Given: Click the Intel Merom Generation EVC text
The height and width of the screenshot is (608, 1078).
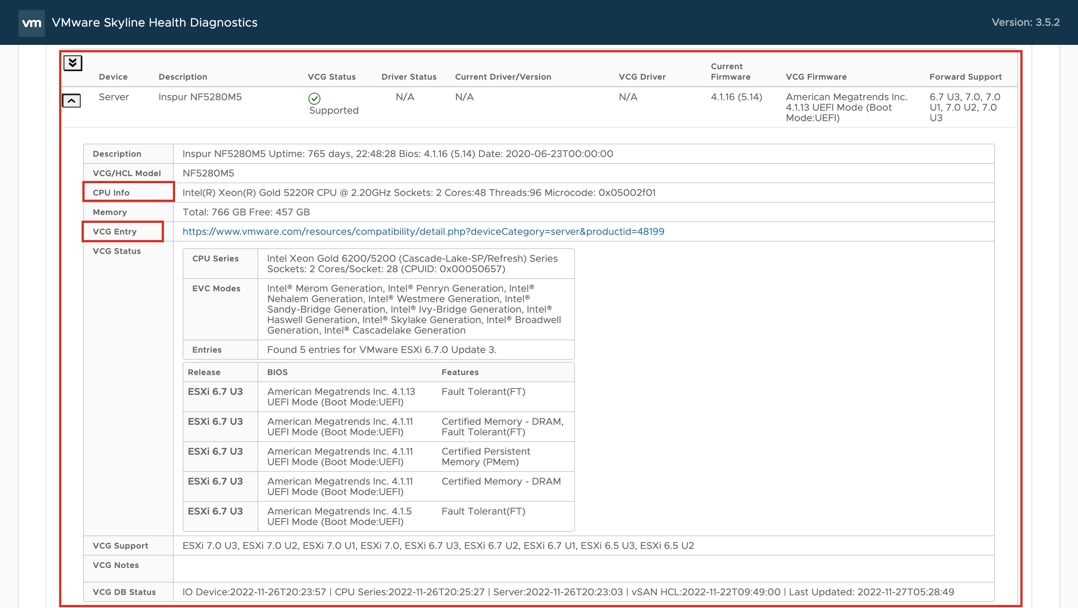Looking at the screenshot, I should [414, 310].
